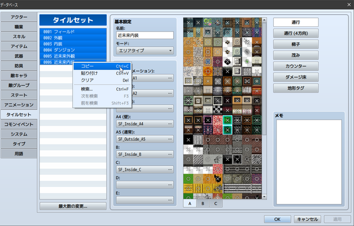Open the 武器 tab

[19, 56]
